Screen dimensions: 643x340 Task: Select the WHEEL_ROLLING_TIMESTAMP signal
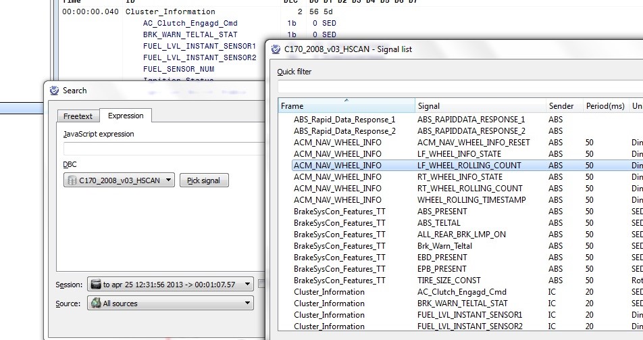click(471, 200)
